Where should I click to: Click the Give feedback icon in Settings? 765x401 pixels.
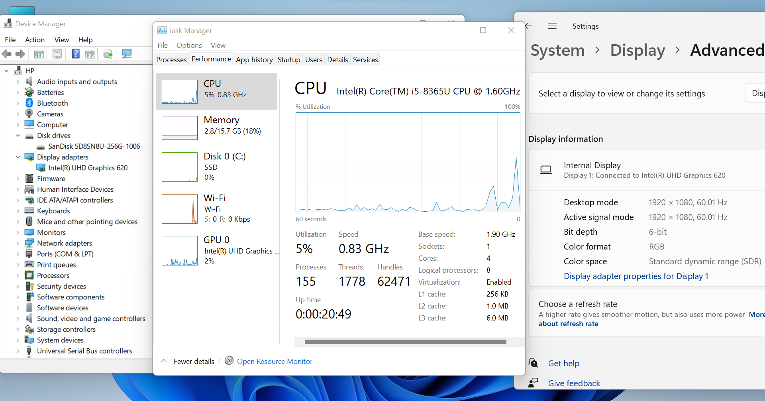[x=533, y=383]
